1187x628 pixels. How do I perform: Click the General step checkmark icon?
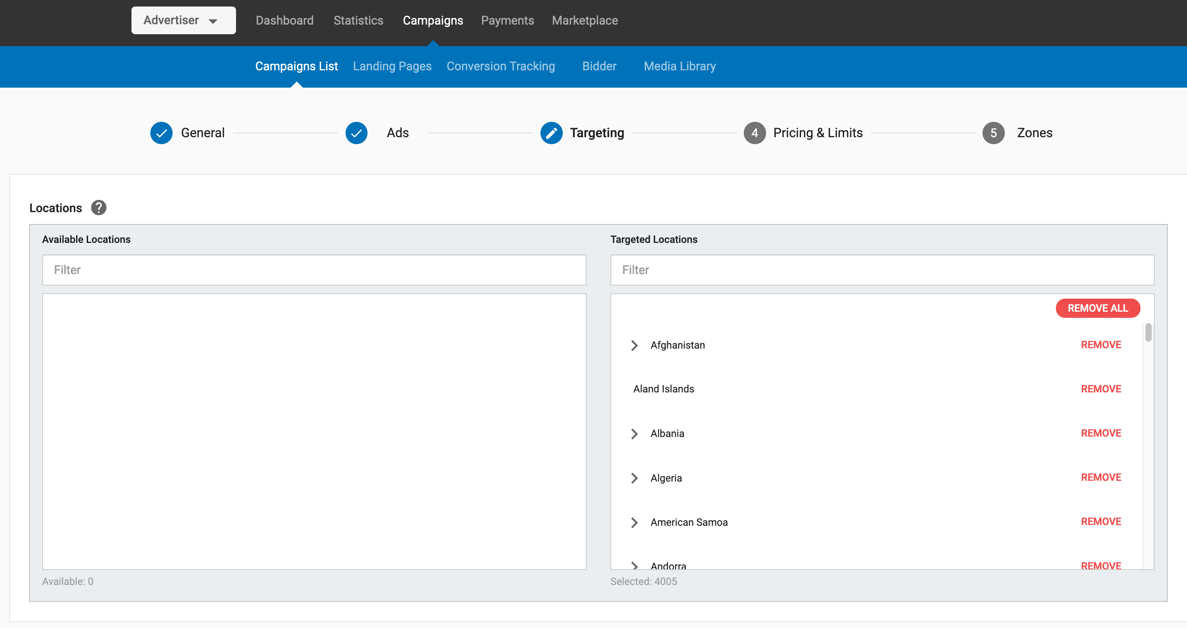[x=161, y=133]
